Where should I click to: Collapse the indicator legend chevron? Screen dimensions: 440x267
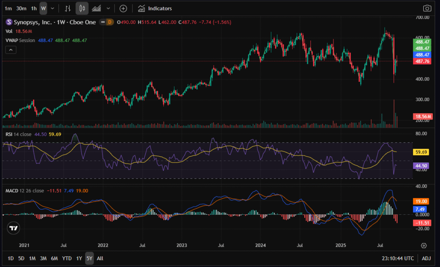pyautogui.click(x=11, y=50)
